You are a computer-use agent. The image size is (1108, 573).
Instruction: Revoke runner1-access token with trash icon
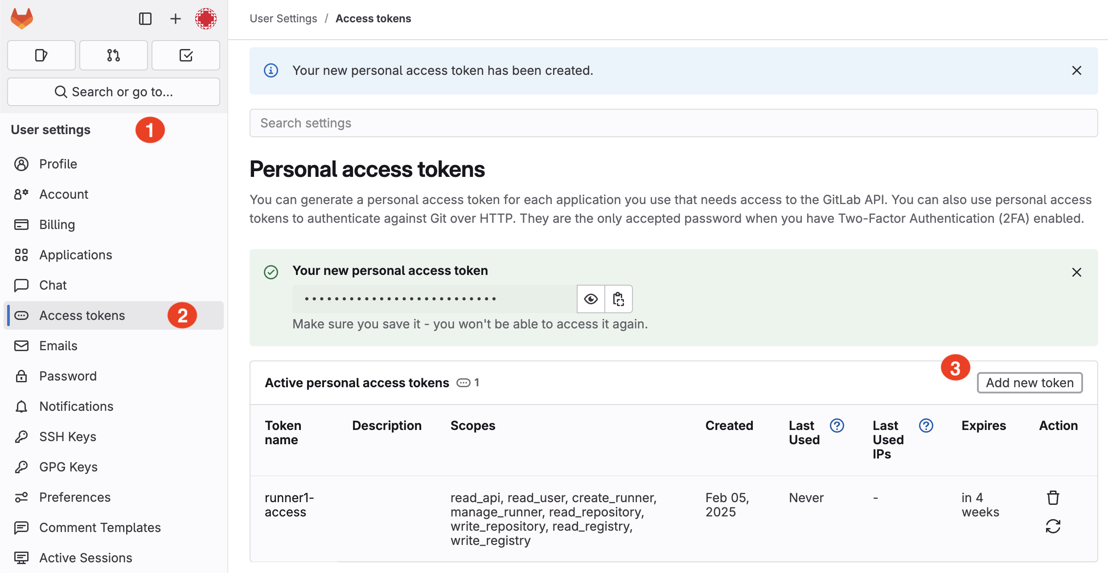pos(1053,498)
